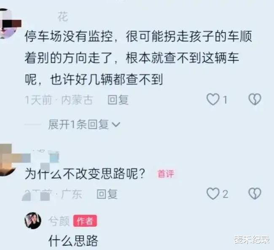Click chevron next to 展开1条回复
This screenshot has height=250, width=274.
point(116,125)
